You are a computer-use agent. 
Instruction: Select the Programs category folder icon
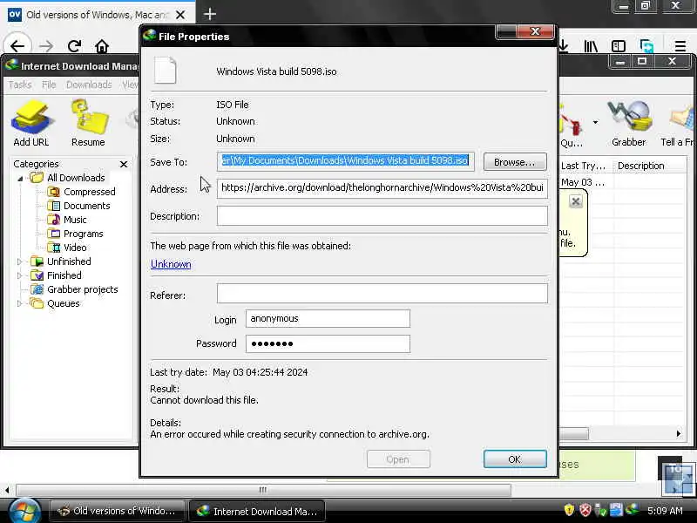(x=53, y=234)
